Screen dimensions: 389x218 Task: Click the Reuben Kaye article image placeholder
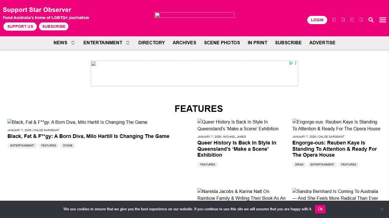click(336, 125)
